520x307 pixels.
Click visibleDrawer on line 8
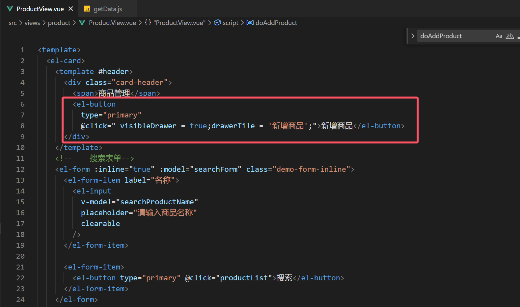pos(148,126)
